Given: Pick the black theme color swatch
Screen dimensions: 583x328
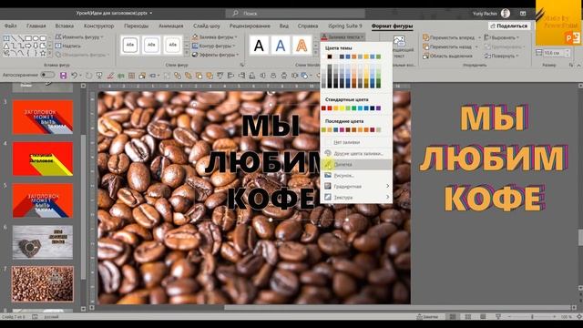Looking at the screenshot, I should (x=330, y=56).
